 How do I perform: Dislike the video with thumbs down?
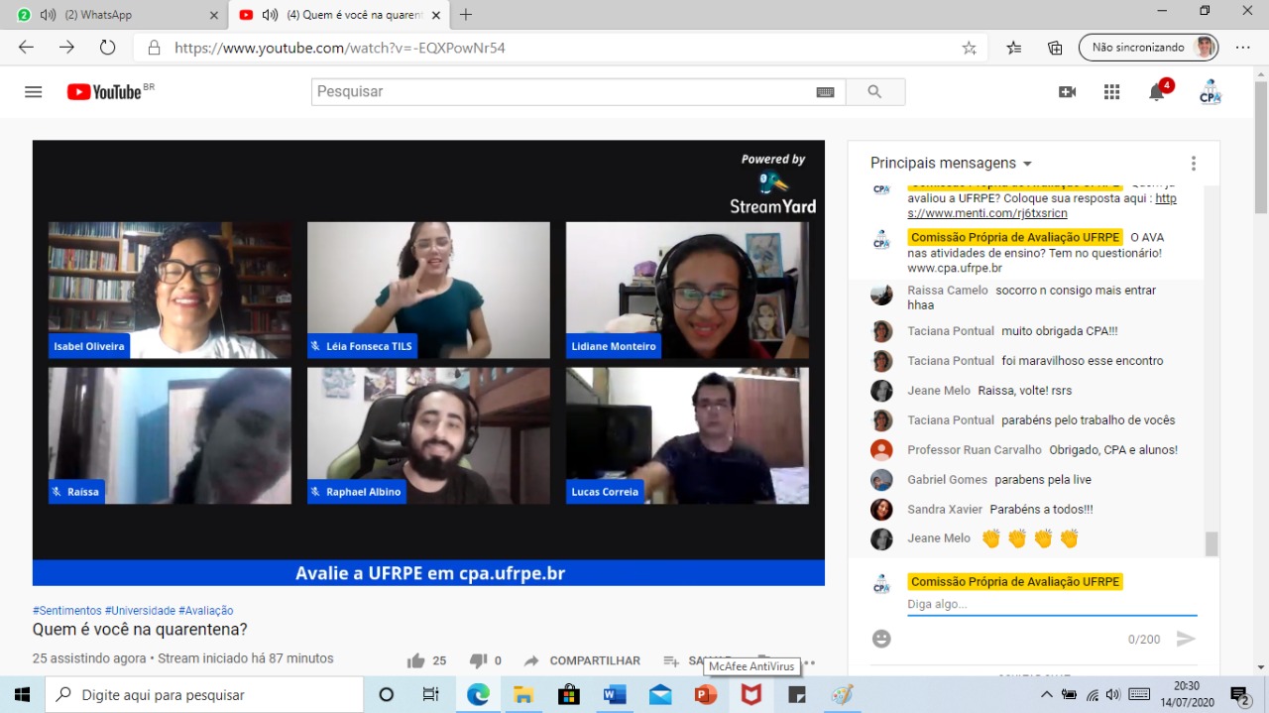point(478,660)
